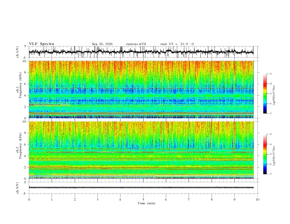Select the start UT time label
This screenshot has width=290, height=224.
177,44
